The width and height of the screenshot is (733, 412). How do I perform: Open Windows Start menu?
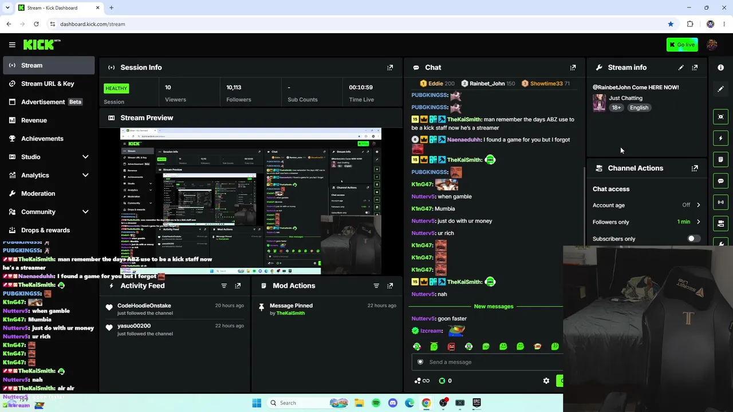click(257, 403)
